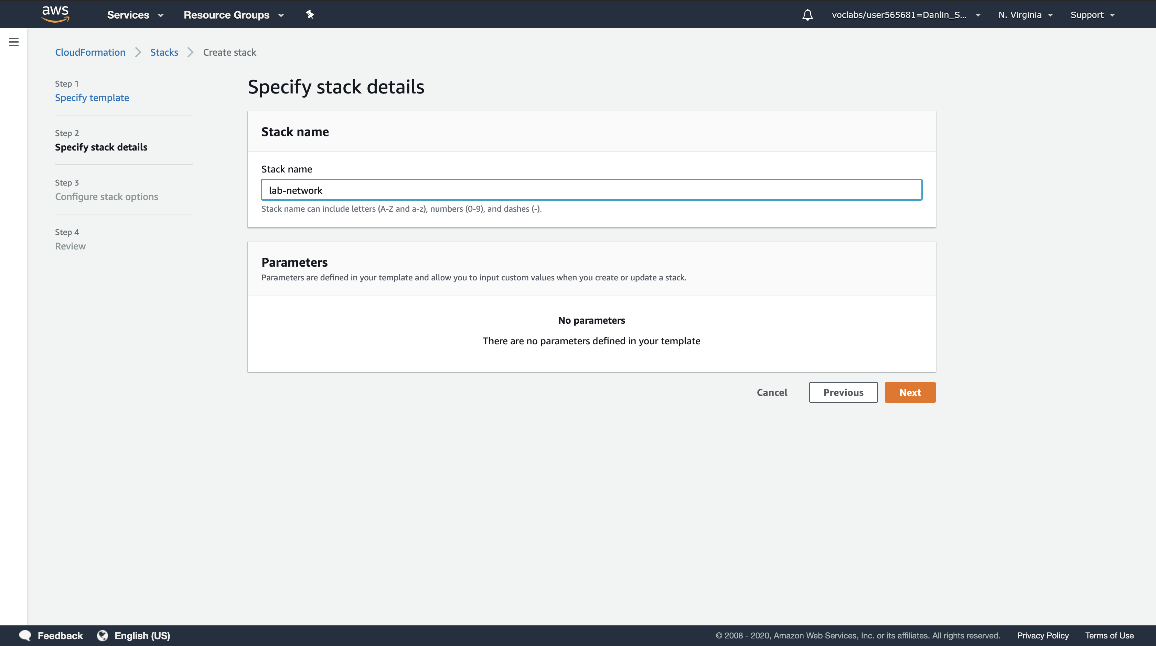Viewport: 1156px width, 646px height.
Task: Open the notifications bell
Action: coord(807,15)
